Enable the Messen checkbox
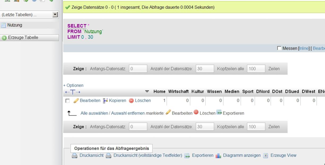 (279, 48)
